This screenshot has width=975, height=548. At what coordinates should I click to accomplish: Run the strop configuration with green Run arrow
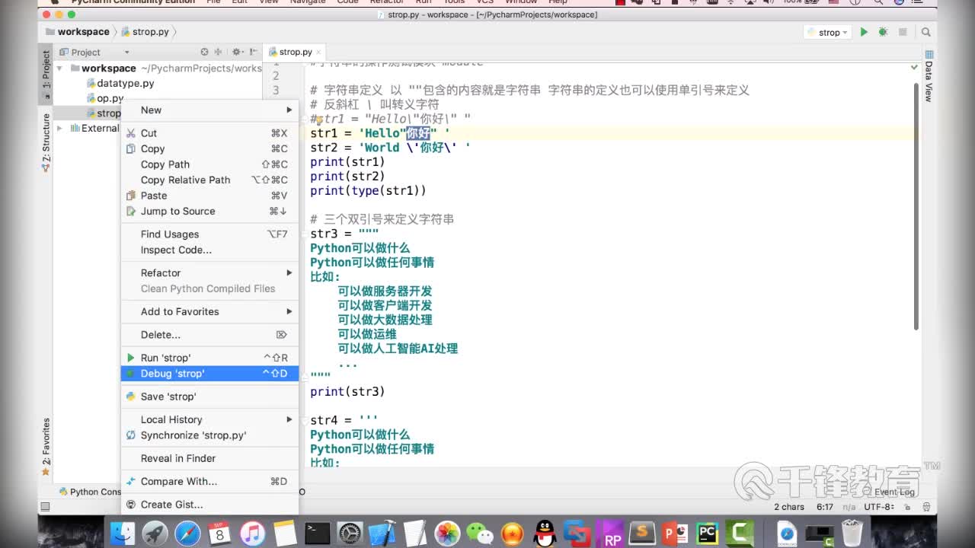point(862,32)
